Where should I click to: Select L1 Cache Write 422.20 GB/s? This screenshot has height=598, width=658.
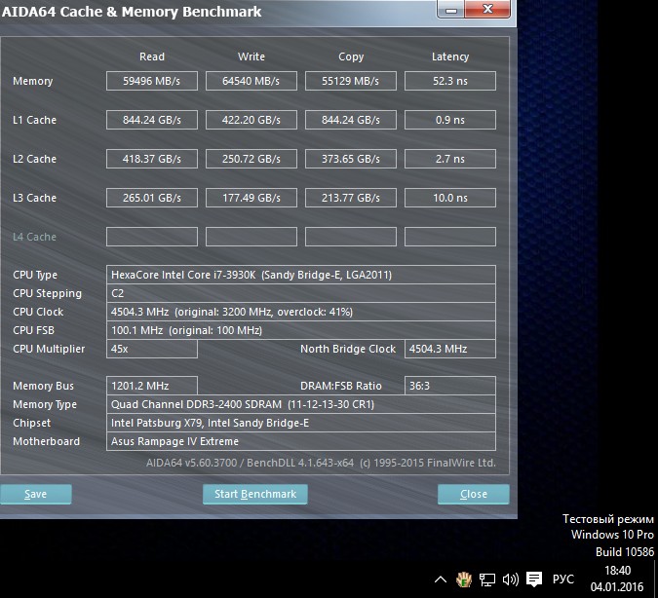252,120
